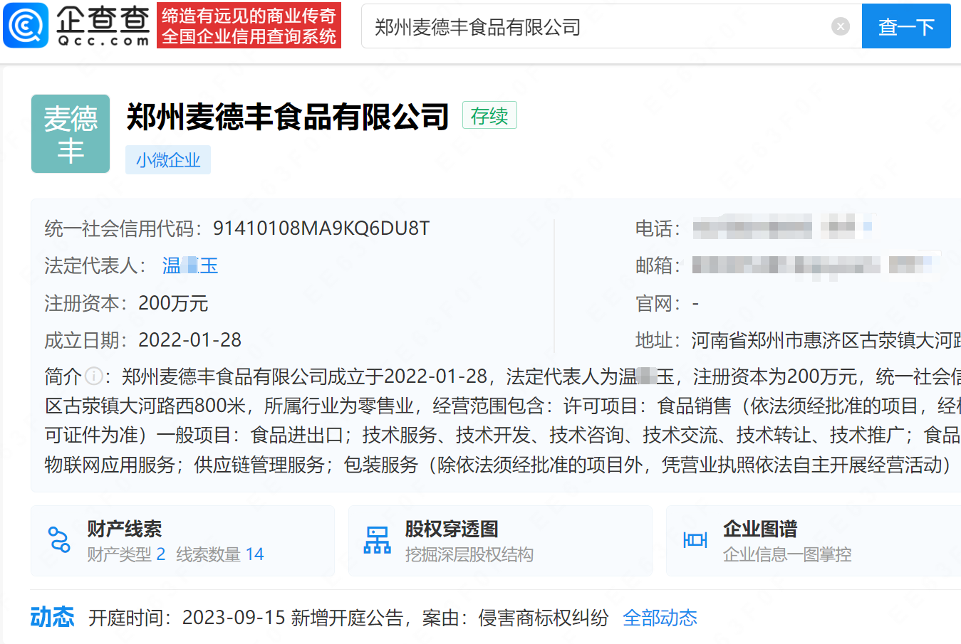Open the 全部动态 link
The width and height of the screenshot is (961, 644).
coord(660,618)
